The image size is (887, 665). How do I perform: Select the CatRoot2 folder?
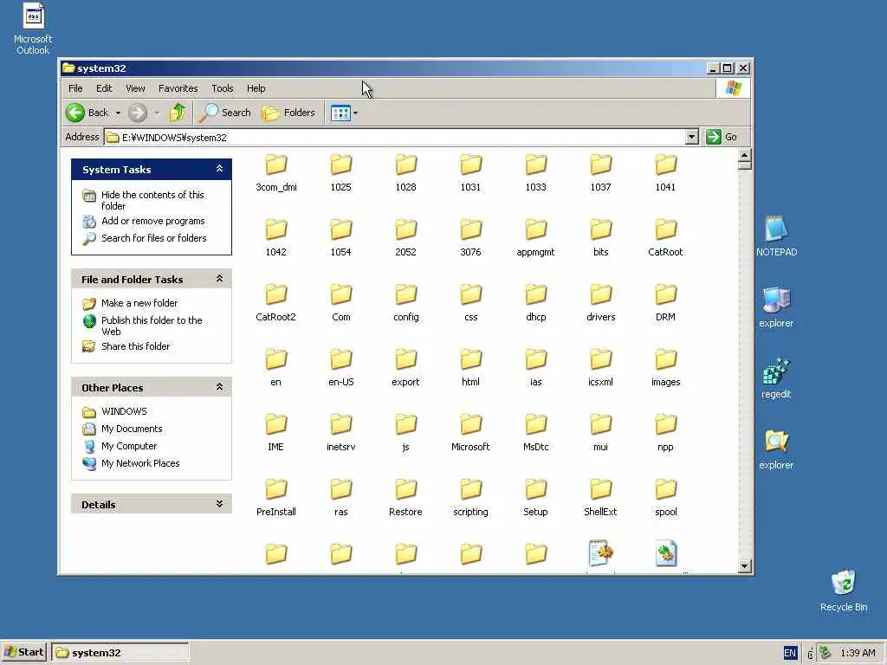click(276, 304)
